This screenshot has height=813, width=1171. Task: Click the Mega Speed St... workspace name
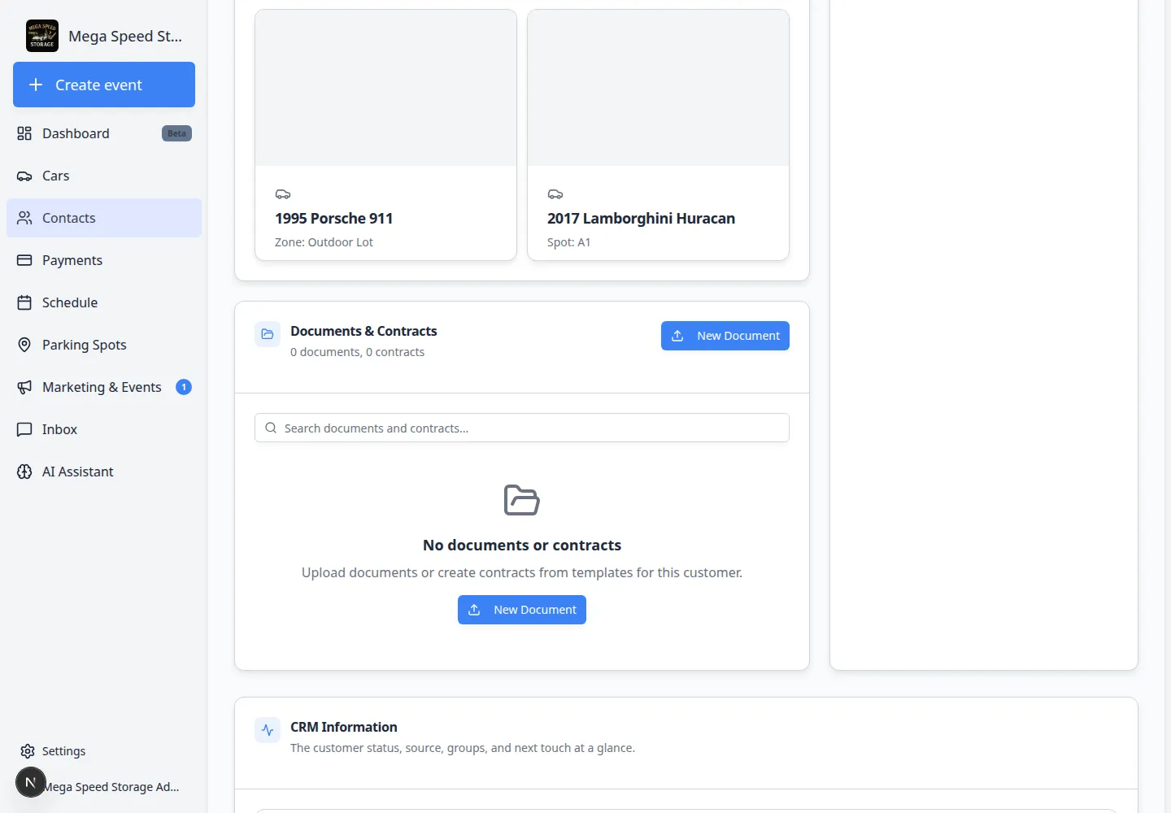coord(125,36)
